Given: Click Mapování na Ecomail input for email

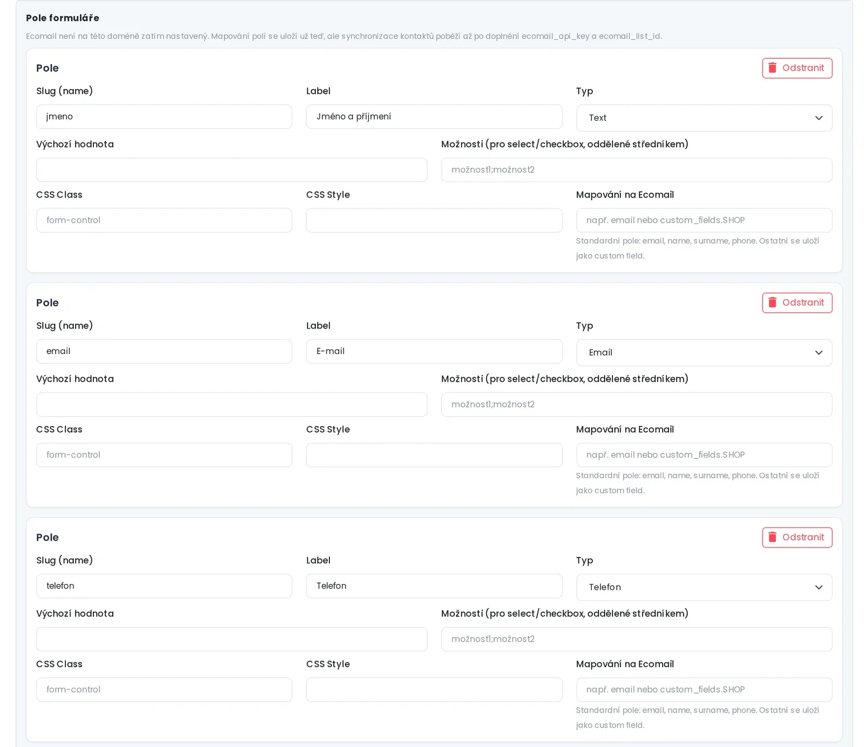Looking at the screenshot, I should tap(704, 455).
